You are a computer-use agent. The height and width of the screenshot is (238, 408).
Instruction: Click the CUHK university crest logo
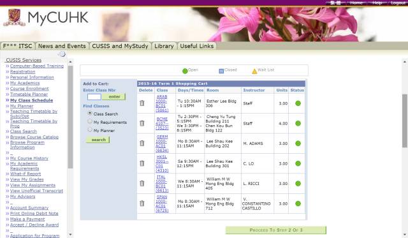pyautogui.click(x=14, y=17)
